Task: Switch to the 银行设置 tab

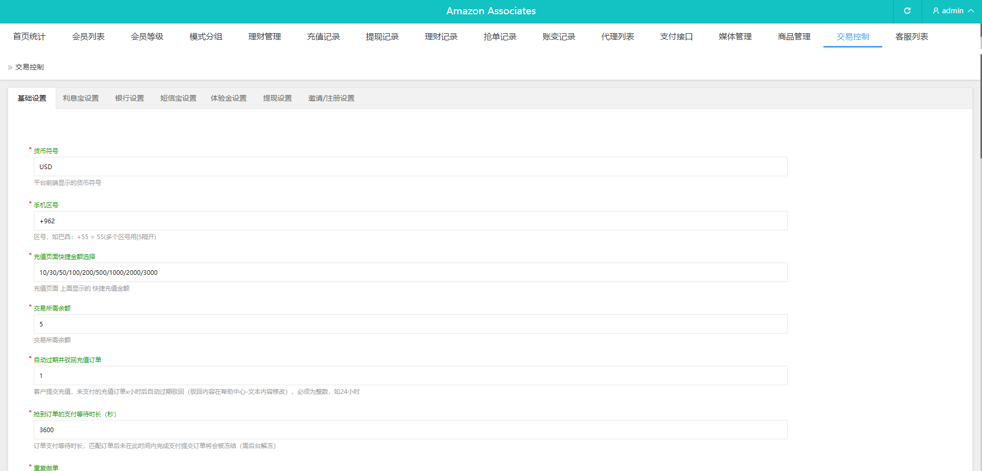Action: click(129, 98)
